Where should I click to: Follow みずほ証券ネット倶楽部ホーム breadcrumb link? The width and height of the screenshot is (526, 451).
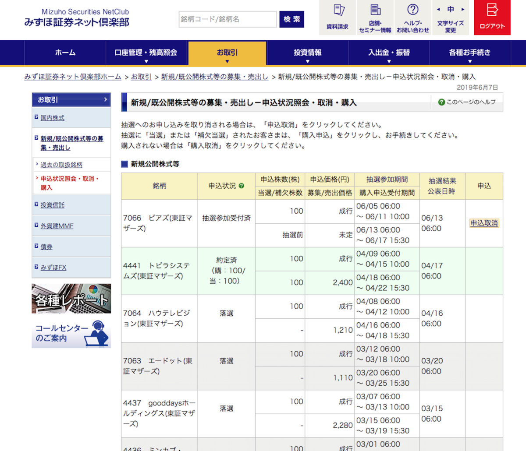tap(73, 77)
